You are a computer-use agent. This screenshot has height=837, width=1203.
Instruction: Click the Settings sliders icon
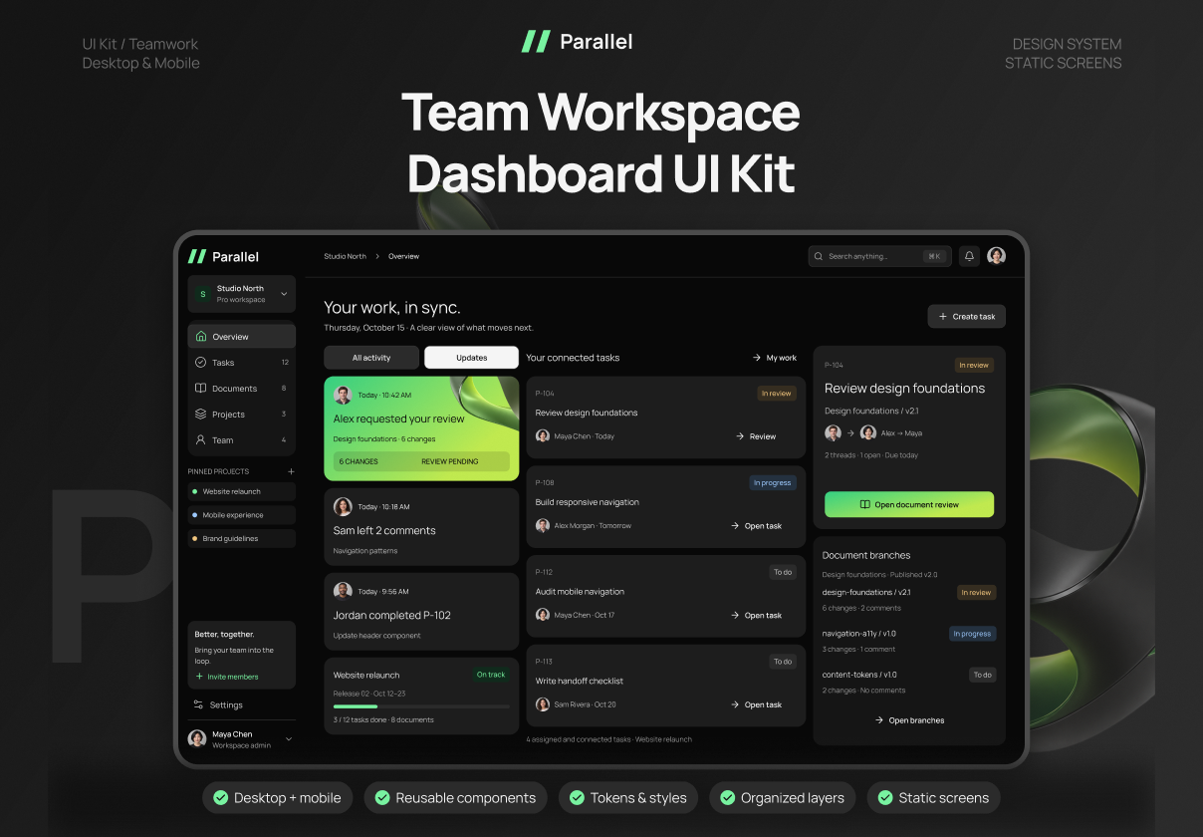(199, 705)
